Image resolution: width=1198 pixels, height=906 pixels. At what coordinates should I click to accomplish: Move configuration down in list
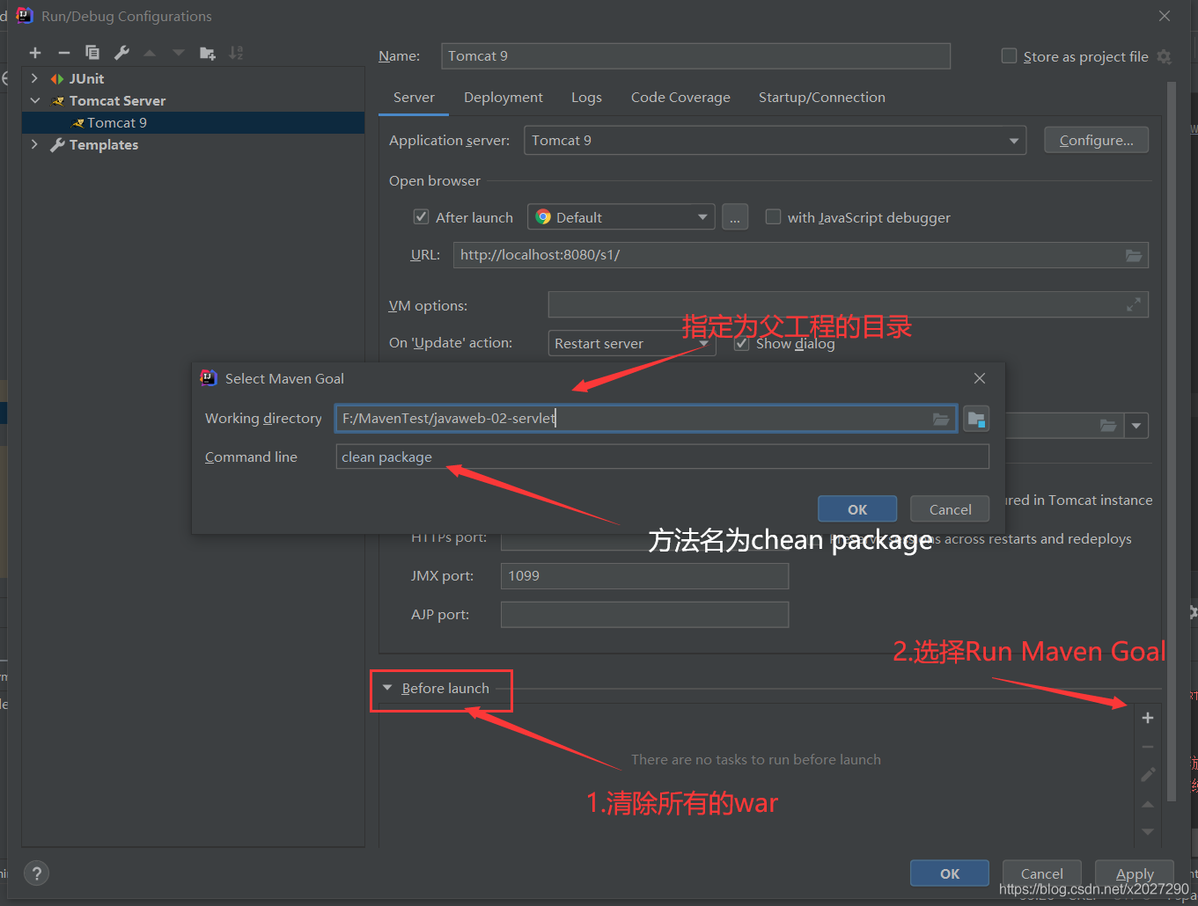(x=179, y=53)
